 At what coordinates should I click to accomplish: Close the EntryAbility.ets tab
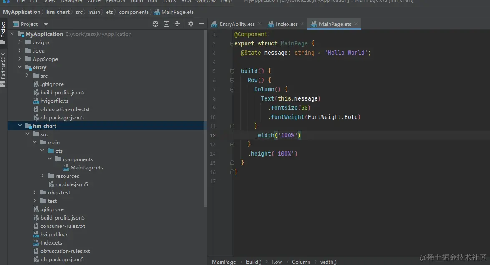coord(259,24)
